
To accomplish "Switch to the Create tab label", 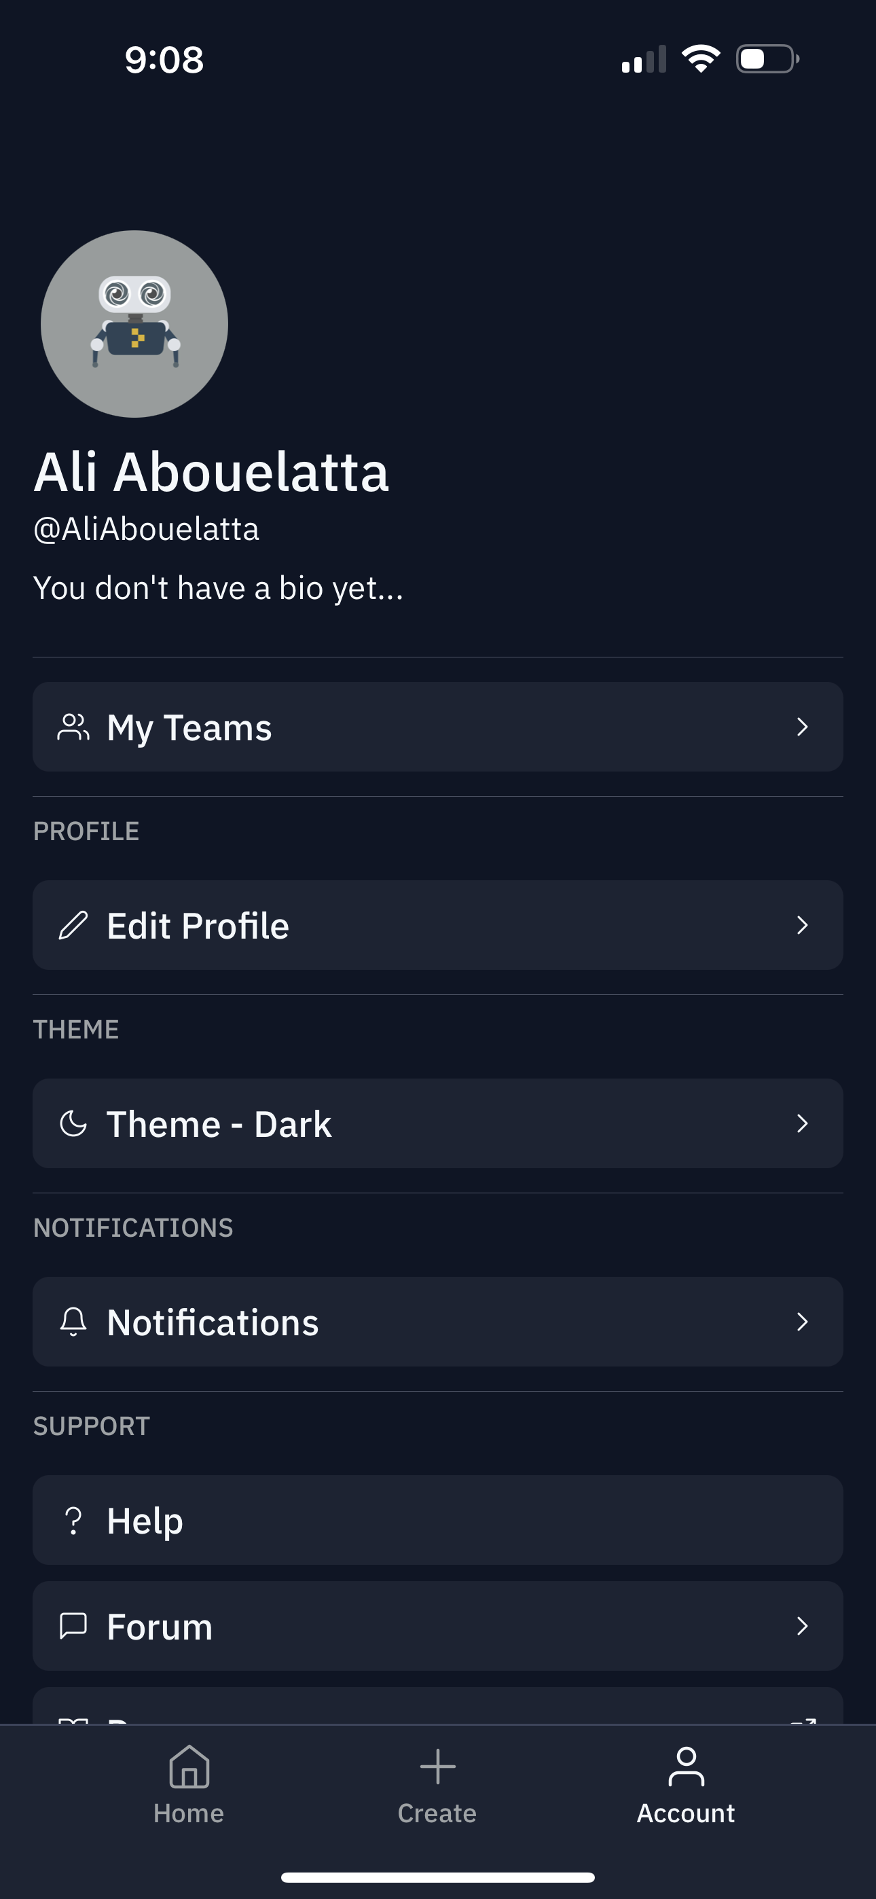I will (437, 1813).
